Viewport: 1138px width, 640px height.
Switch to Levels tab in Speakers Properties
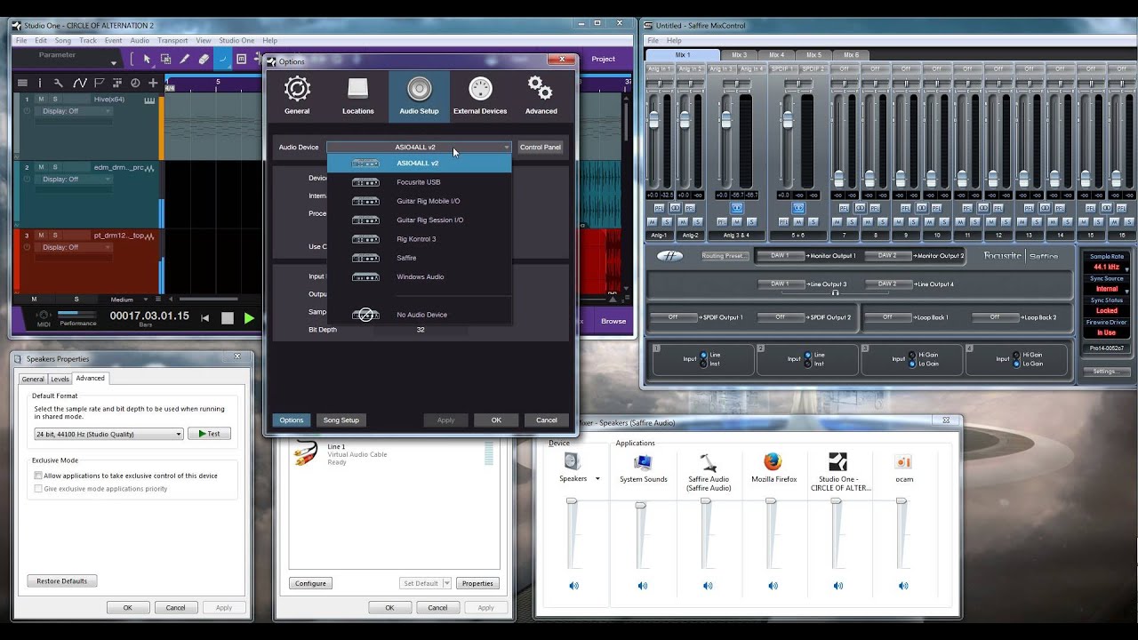point(60,379)
